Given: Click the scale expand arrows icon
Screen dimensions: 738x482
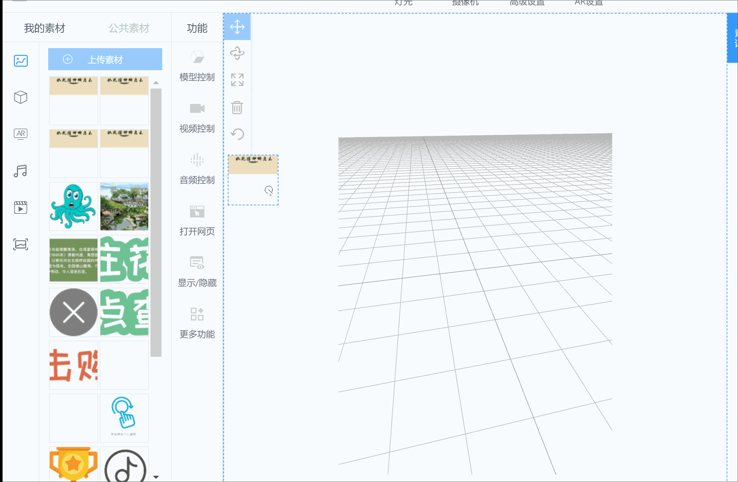Looking at the screenshot, I should pyautogui.click(x=237, y=80).
